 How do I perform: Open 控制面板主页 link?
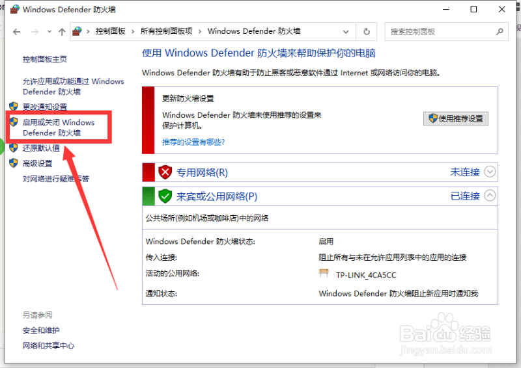(44, 59)
